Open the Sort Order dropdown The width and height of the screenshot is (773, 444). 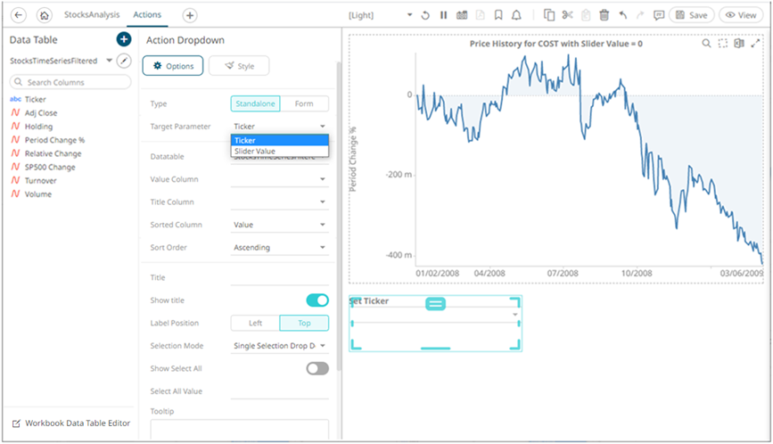coord(279,248)
